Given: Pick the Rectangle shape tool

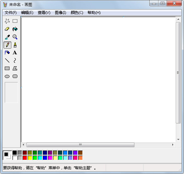Looking at the screenshot, I should [x=7, y=68].
